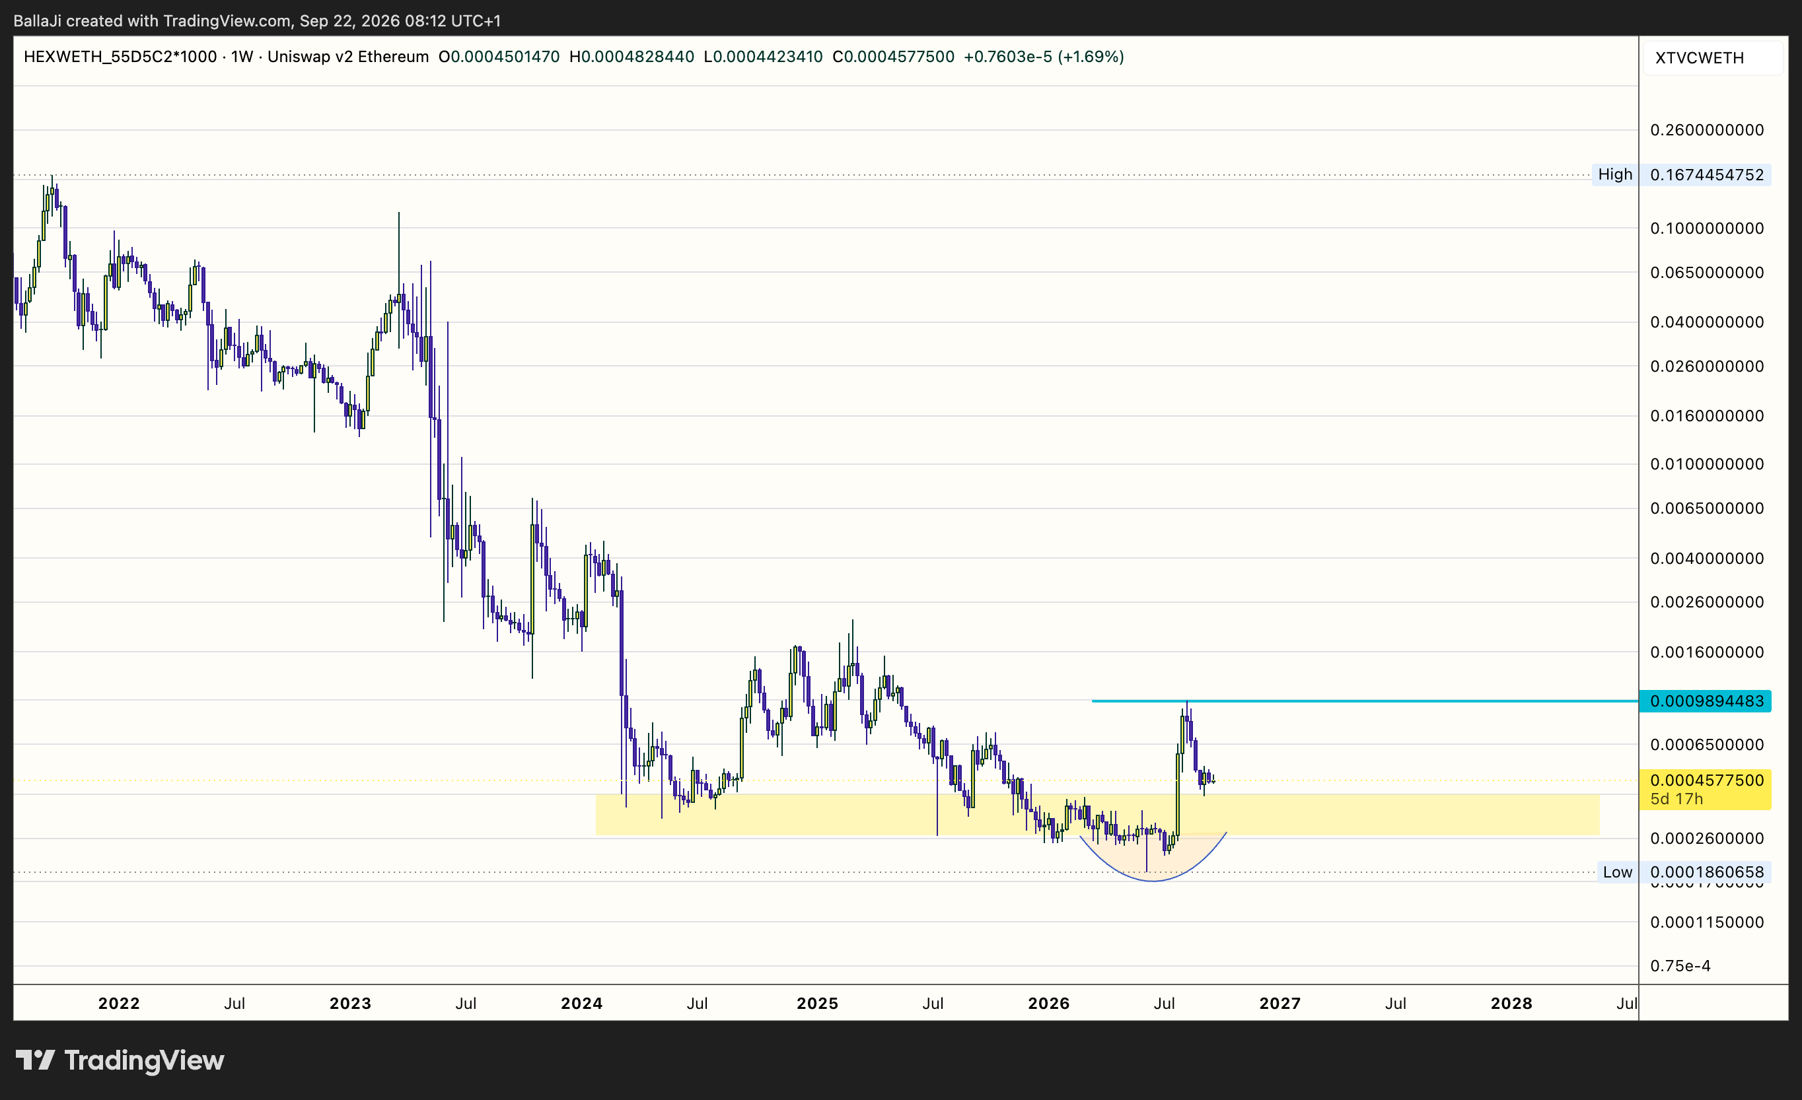The height and width of the screenshot is (1100, 1802).
Task: Click the TradingView logo at the bottom
Action: [x=120, y=1060]
